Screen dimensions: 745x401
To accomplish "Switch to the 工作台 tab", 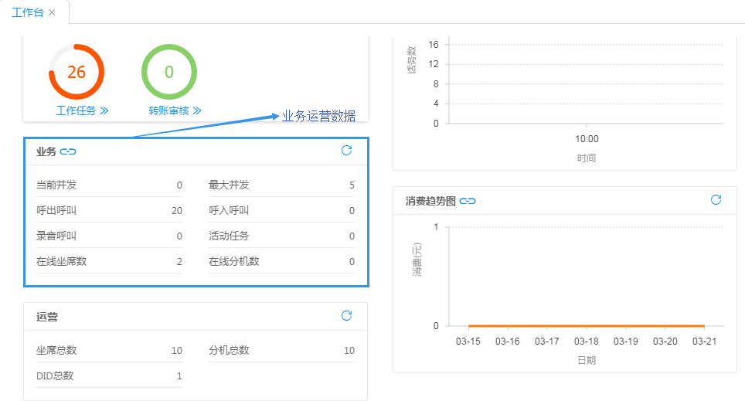I will pyautogui.click(x=27, y=12).
